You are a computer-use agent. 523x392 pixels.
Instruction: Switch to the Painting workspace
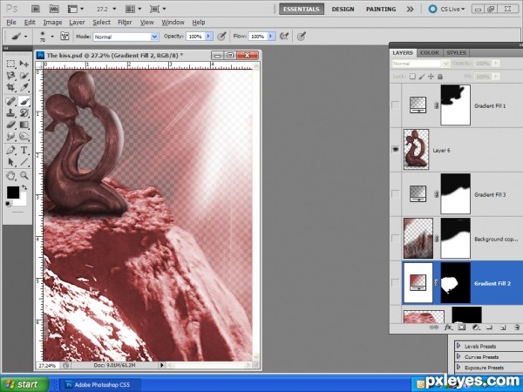tap(381, 10)
